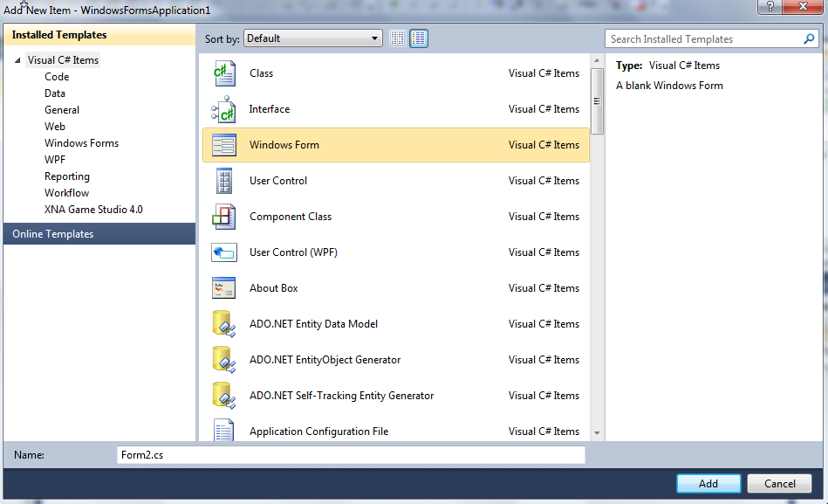This screenshot has height=504, width=828.
Task: Select the Windows Forms category
Action: (x=81, y=143)
